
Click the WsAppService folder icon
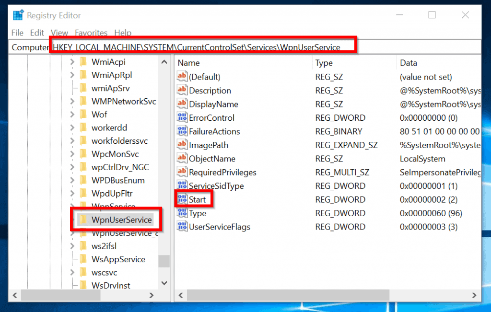(x=83, y=259)
